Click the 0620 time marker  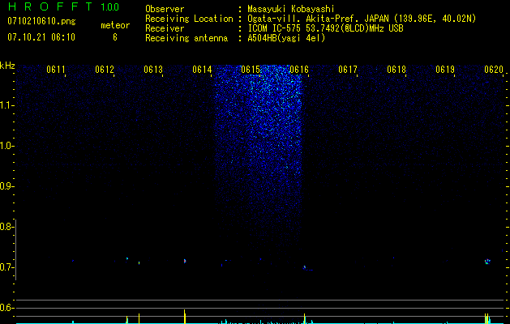click(494, 70)
